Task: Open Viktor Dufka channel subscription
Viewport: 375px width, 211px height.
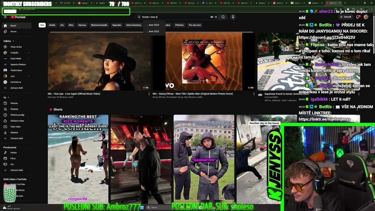Action: 16,47
